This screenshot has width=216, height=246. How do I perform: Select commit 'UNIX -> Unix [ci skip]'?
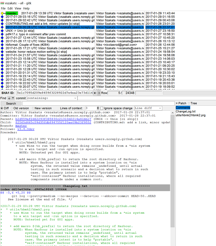coord(20,31)
